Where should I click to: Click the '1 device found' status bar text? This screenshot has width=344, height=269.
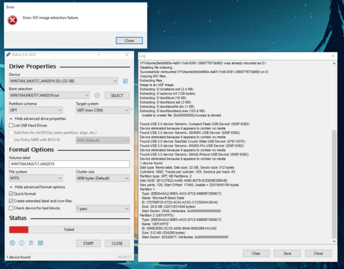pos(19,257)
